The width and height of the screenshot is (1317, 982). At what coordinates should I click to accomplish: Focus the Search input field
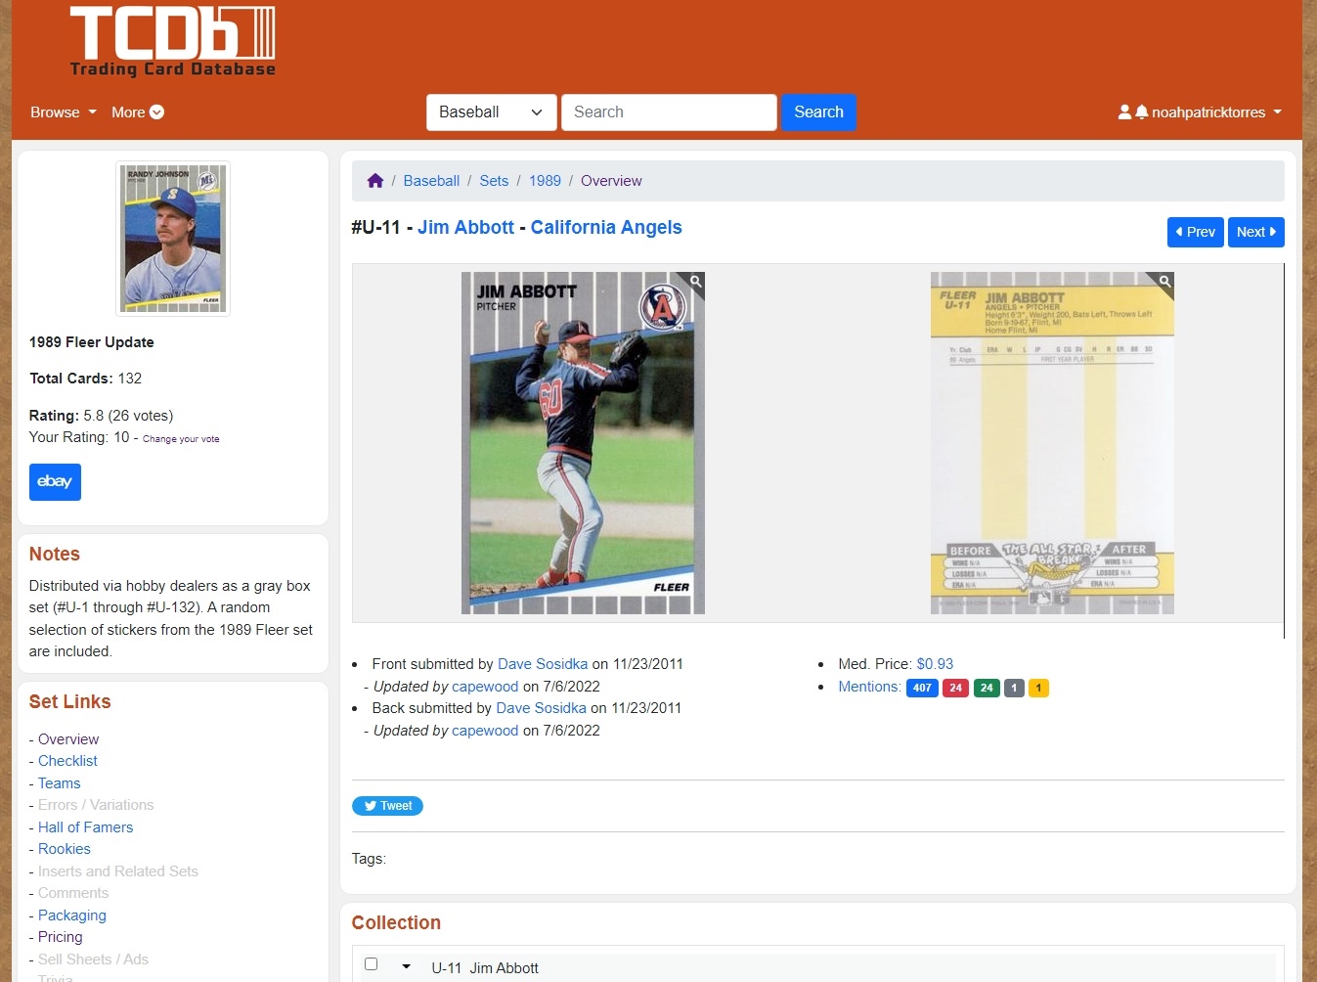click(669, 112)
